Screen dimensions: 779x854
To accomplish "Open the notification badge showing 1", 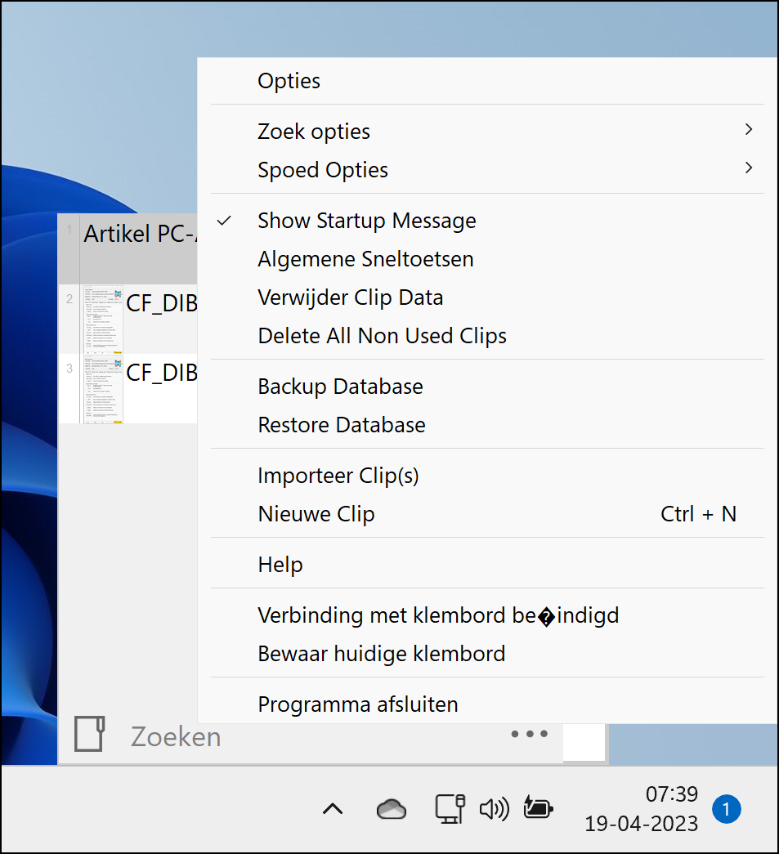I will tap(726, 809).
